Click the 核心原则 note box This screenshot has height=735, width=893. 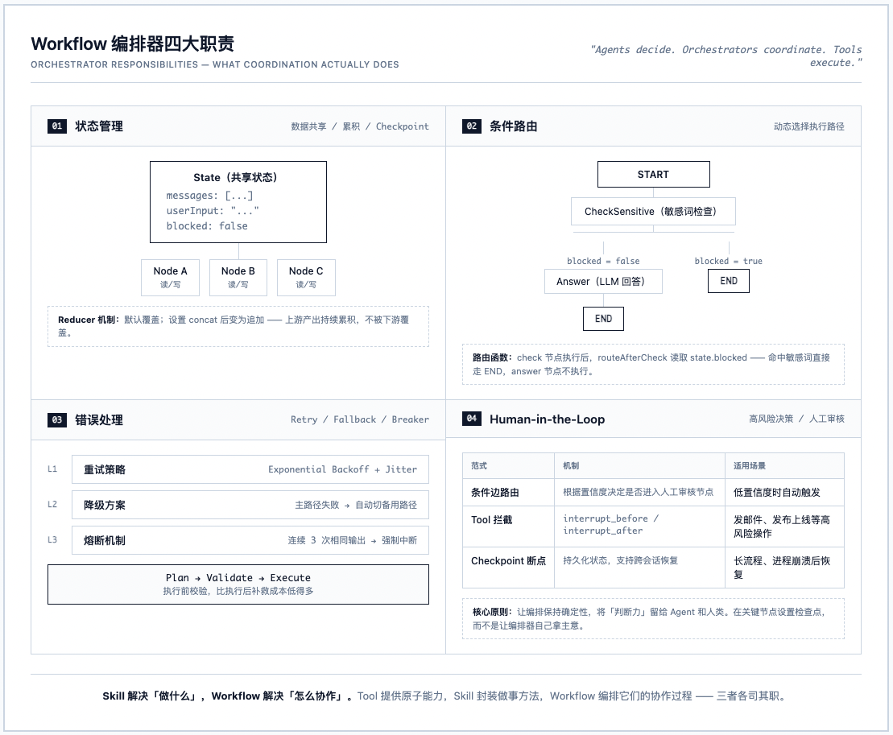(x=653, y=619)
